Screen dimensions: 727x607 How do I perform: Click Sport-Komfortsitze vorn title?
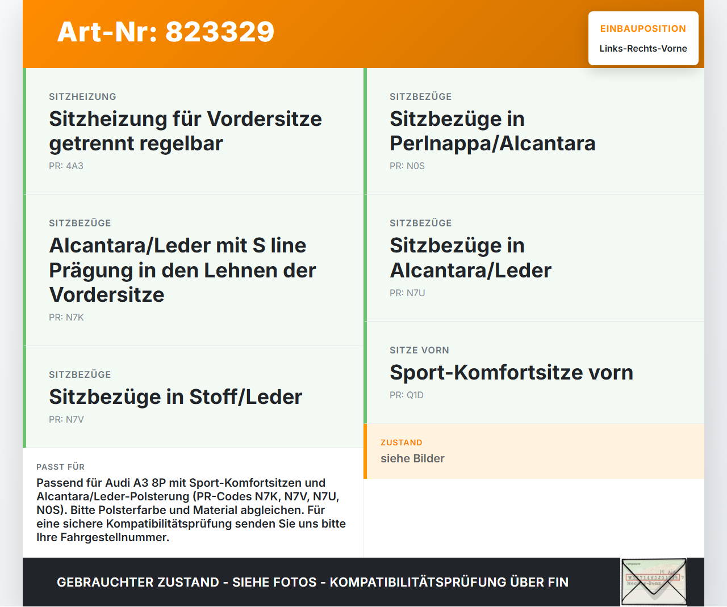511,373
